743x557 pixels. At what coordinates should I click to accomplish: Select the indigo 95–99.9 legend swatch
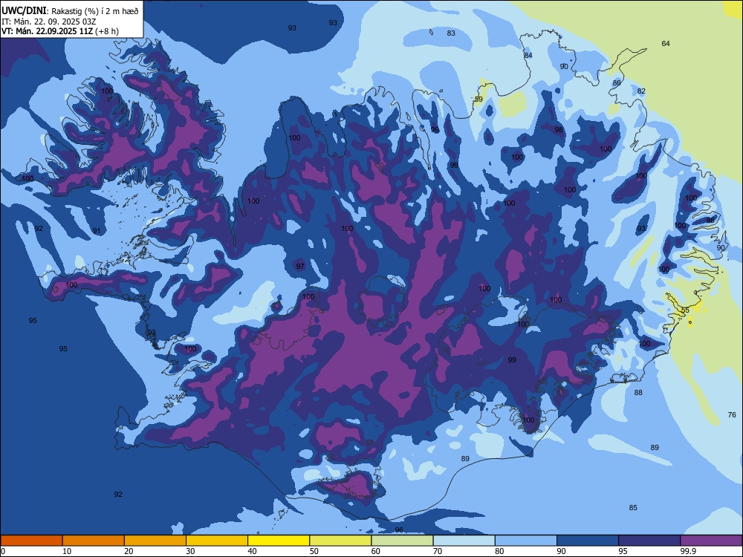(649, 541)
